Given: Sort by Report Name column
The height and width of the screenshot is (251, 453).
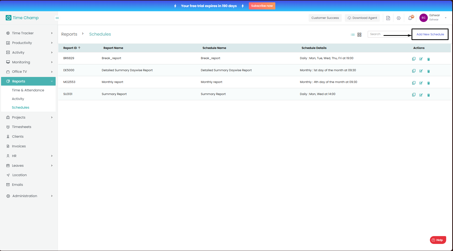Looking at the screenshot, I should (113, 48).
